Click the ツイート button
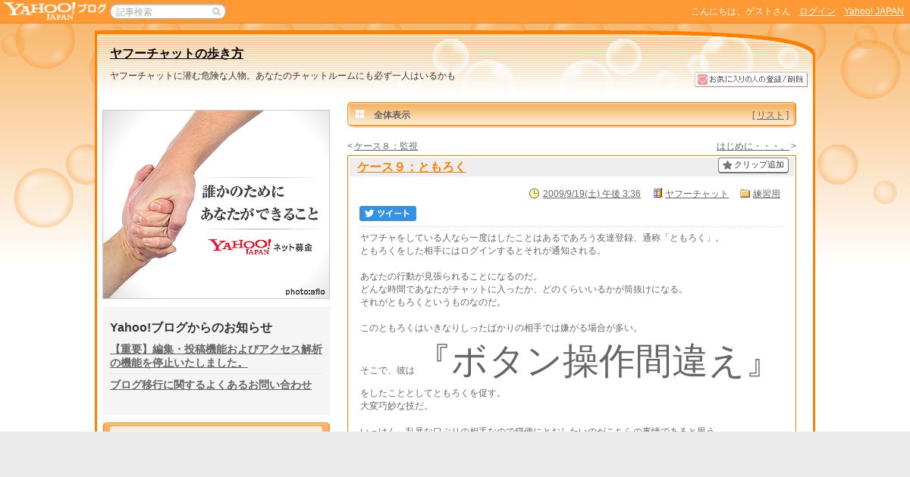 pyautogui.click(x=388, y=214)
